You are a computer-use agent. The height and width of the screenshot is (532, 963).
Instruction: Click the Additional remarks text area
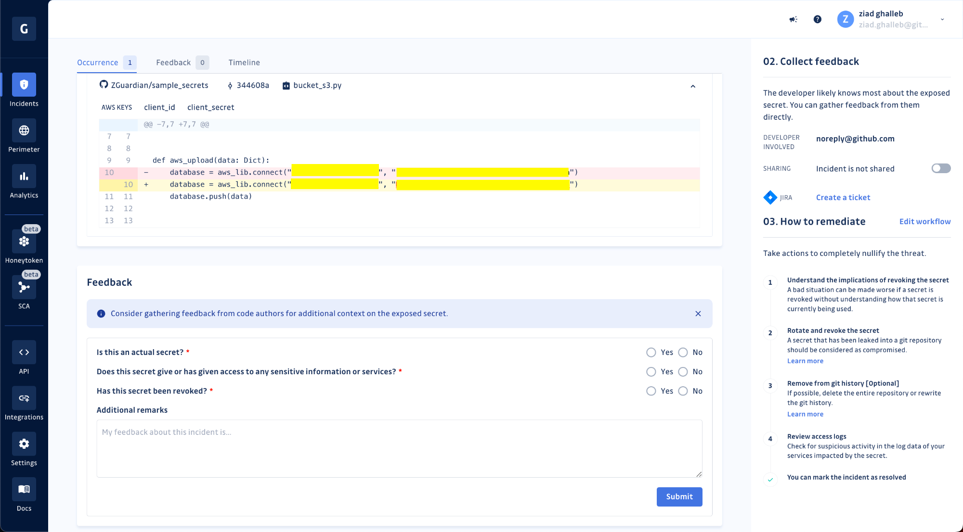(399, 448)
